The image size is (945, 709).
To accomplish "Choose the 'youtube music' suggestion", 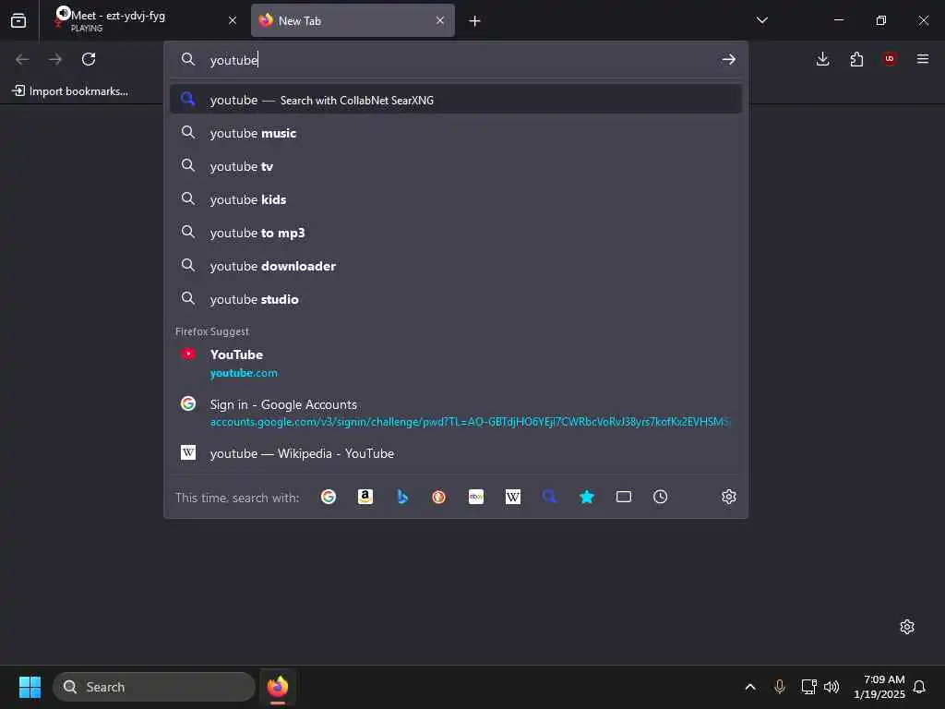I will [x=456, y=133].
